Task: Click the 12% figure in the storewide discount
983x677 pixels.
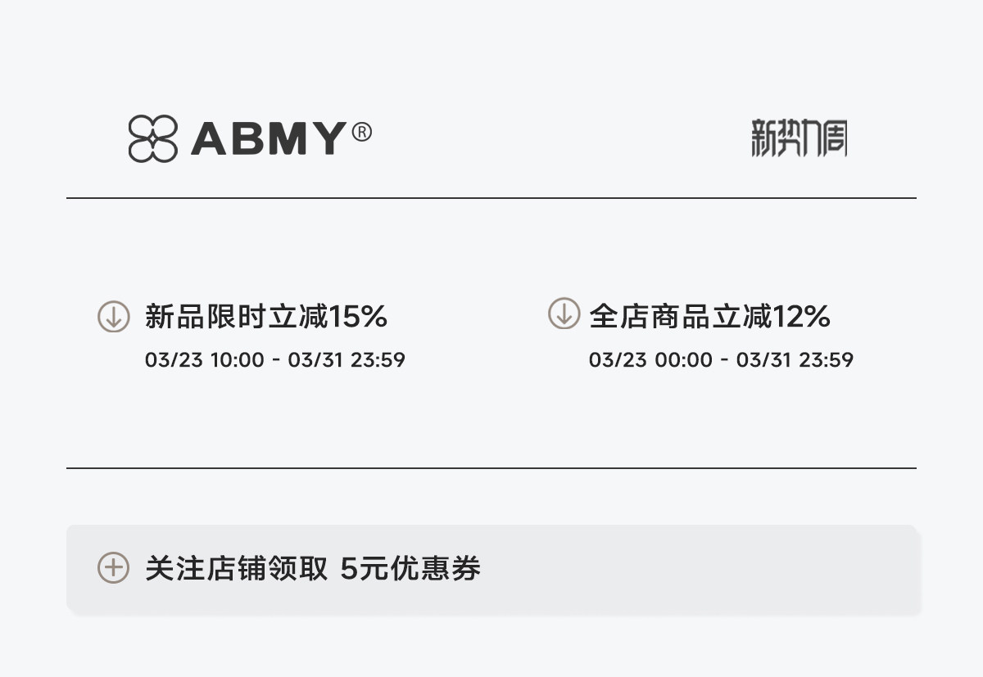Action: (801, 316)
